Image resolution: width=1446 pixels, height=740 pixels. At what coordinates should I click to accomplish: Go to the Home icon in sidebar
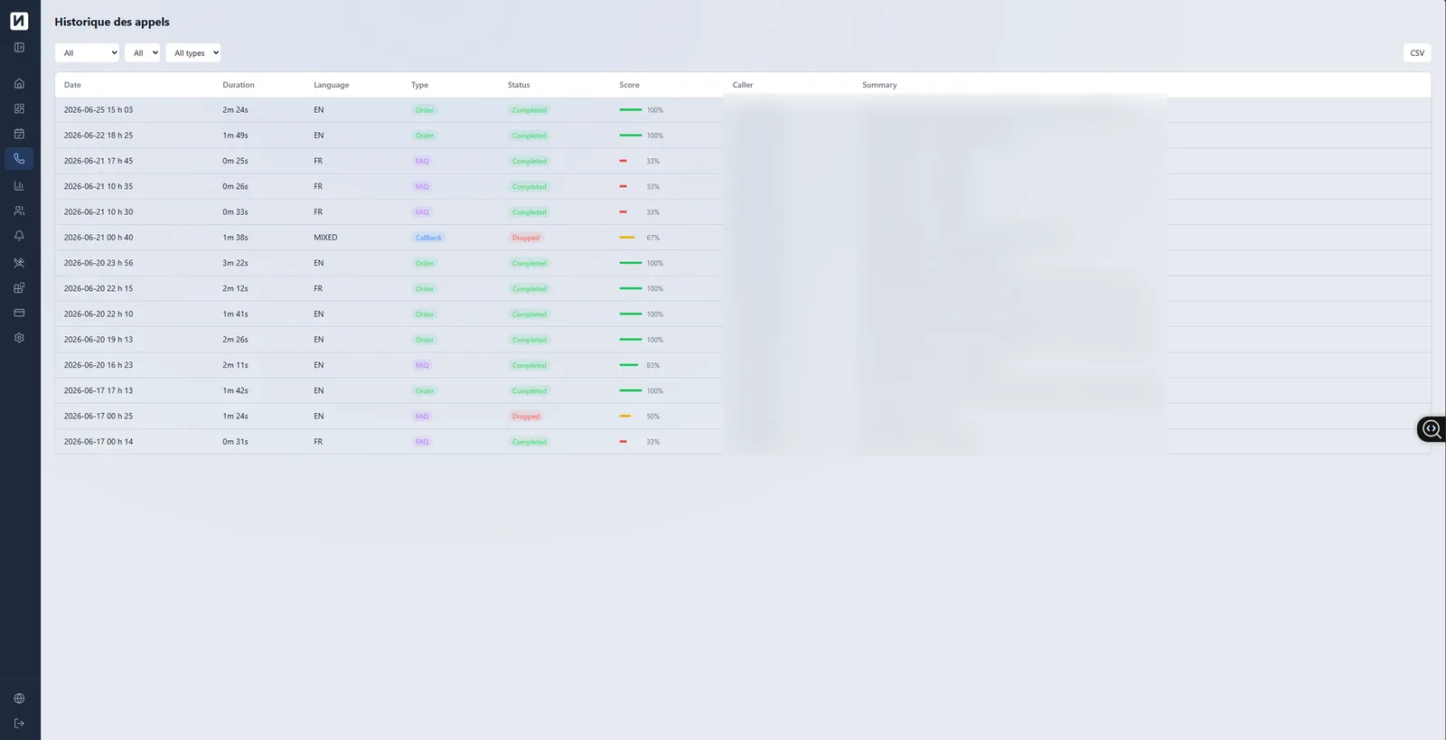coord(19,83)
